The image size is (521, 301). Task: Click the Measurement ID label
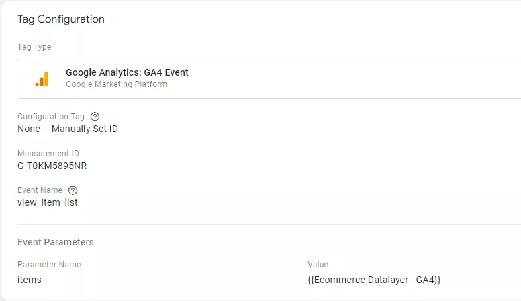(48, 154)
